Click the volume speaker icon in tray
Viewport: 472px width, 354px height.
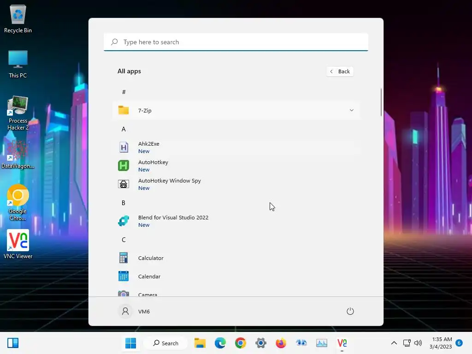418,343
